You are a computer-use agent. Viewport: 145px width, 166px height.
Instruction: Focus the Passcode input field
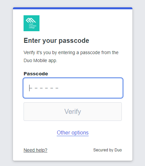pos(73,88)
